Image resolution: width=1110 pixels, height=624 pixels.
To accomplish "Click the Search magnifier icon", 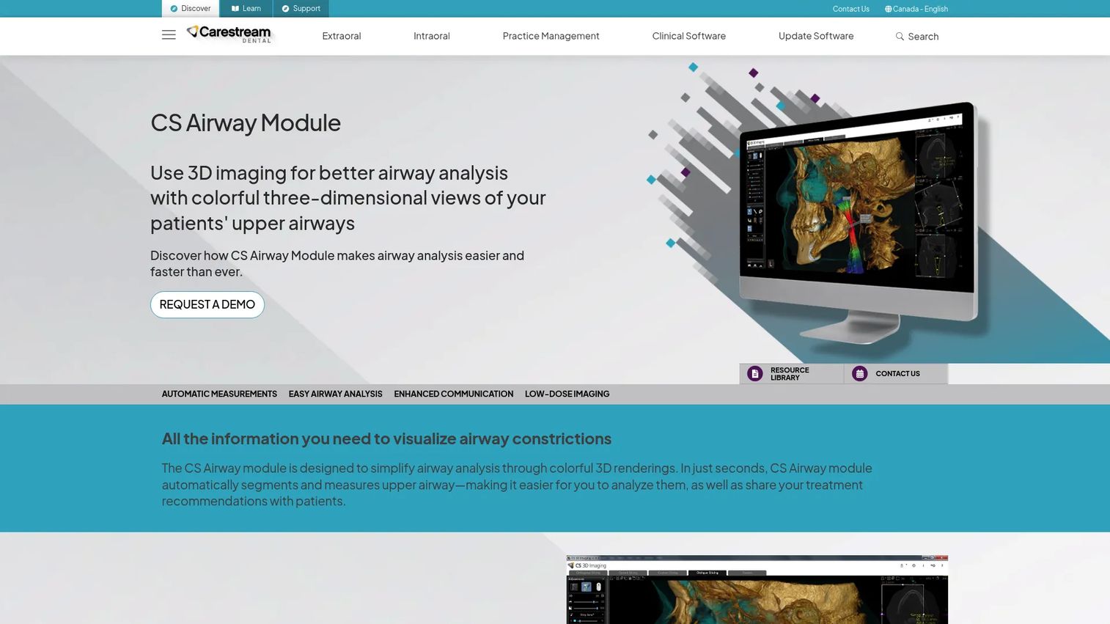I will click(x=900, y=36).
